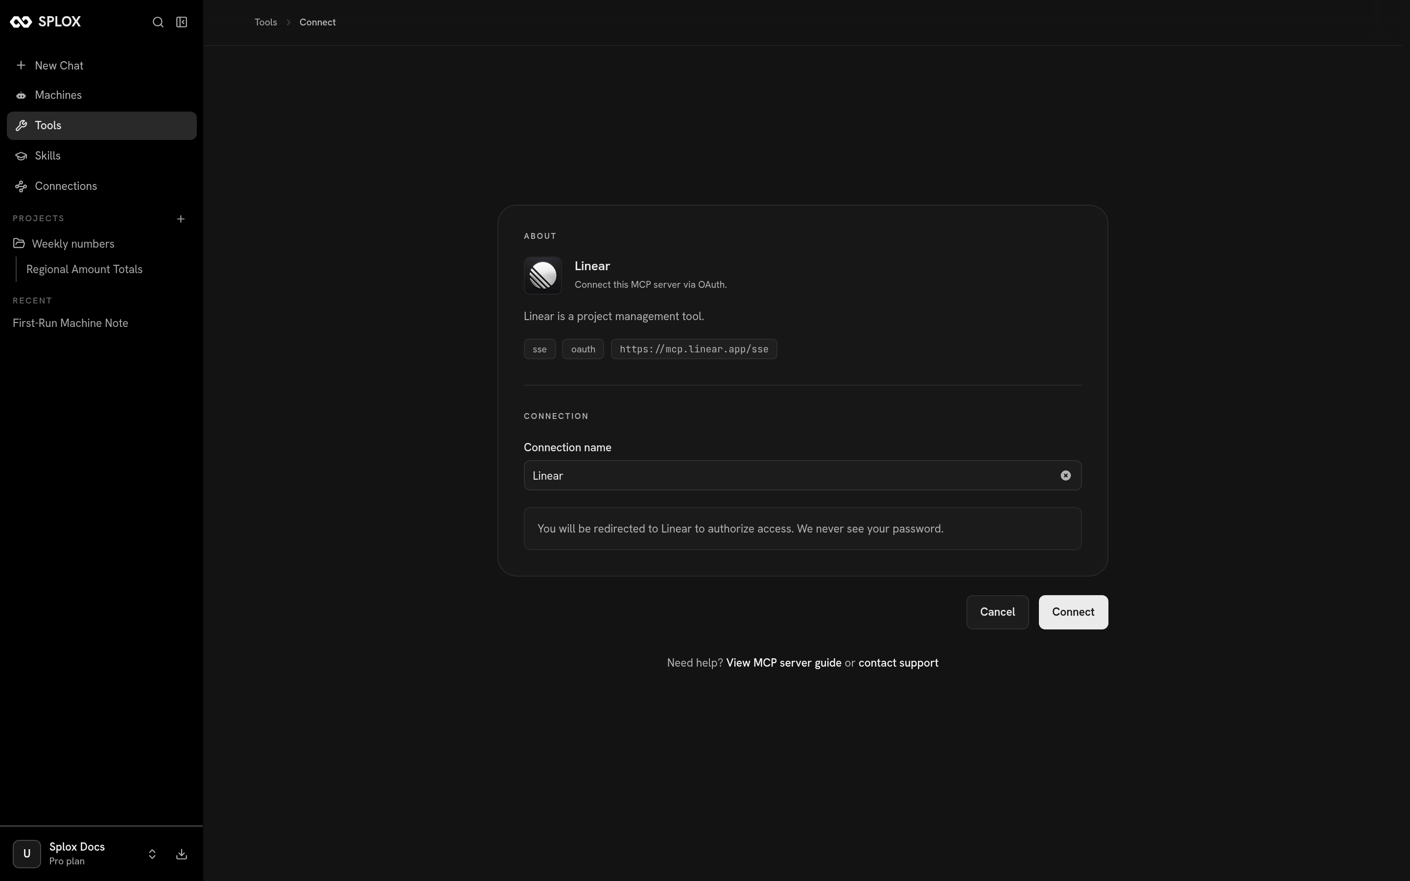
Task: Open the Weekly numbers project folder
Action: pos(102,244)
